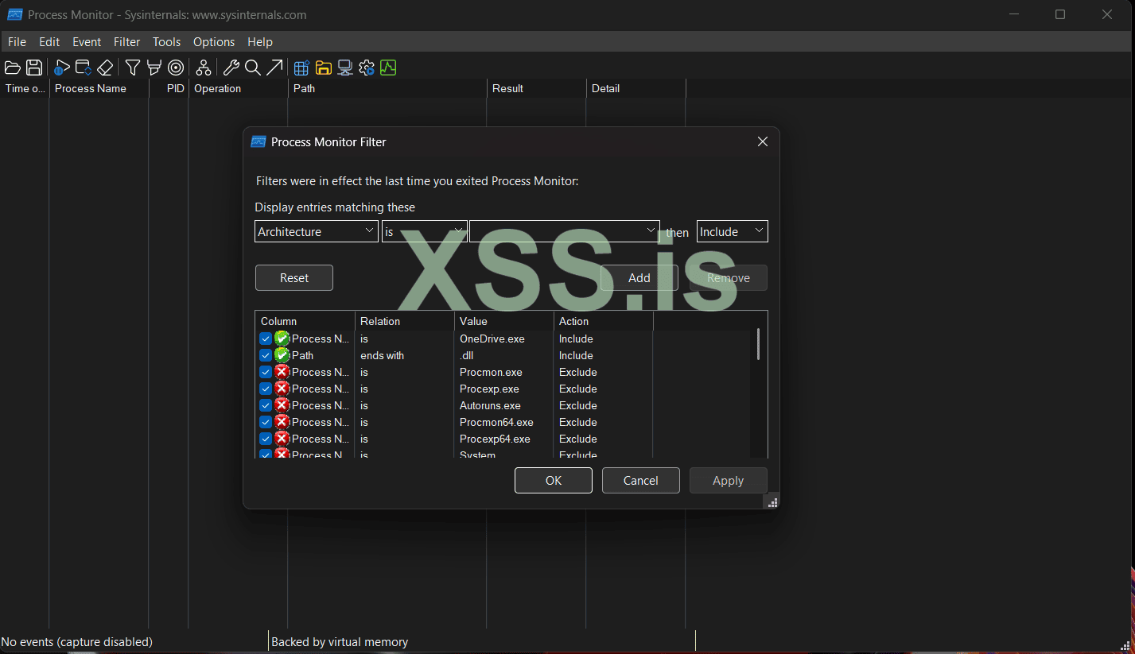Click the Find magnifier icon
The image size is (1135, 654).
pos(252,68)
